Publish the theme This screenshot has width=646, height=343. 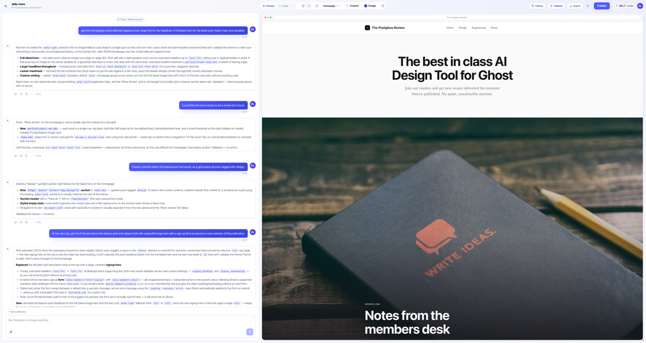(x=601, y=6)
